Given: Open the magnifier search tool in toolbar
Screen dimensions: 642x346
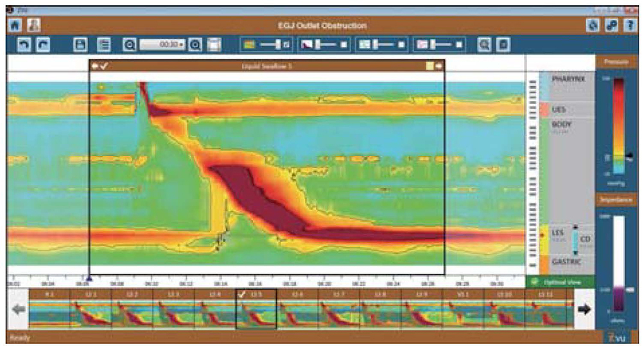Looking at the screenshot, I should [485, 45].
